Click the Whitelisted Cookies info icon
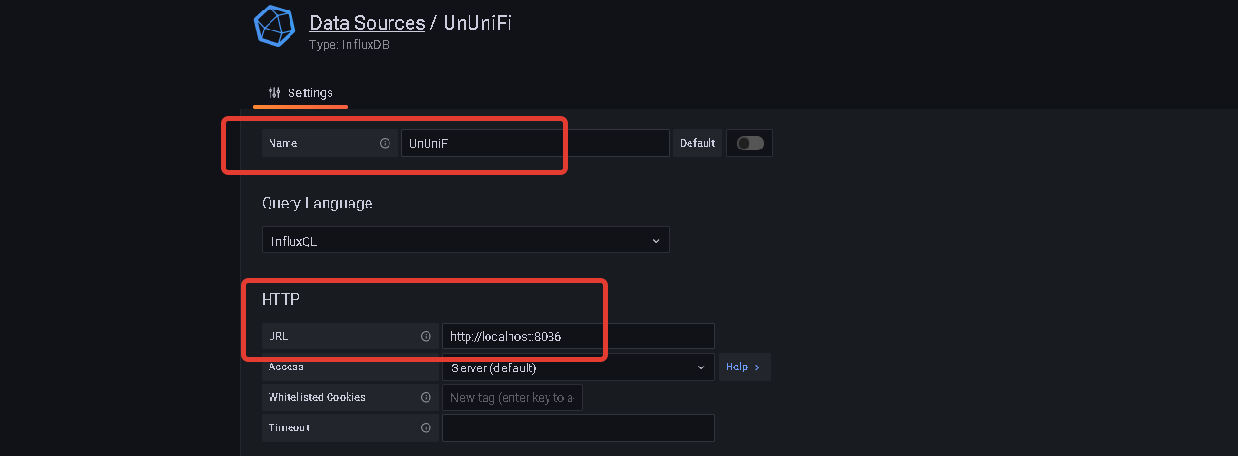 426,397
